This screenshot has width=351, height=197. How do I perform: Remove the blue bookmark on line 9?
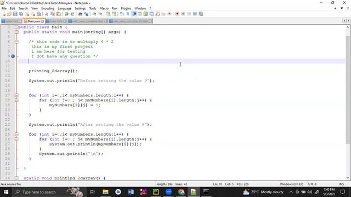point(13,56)
